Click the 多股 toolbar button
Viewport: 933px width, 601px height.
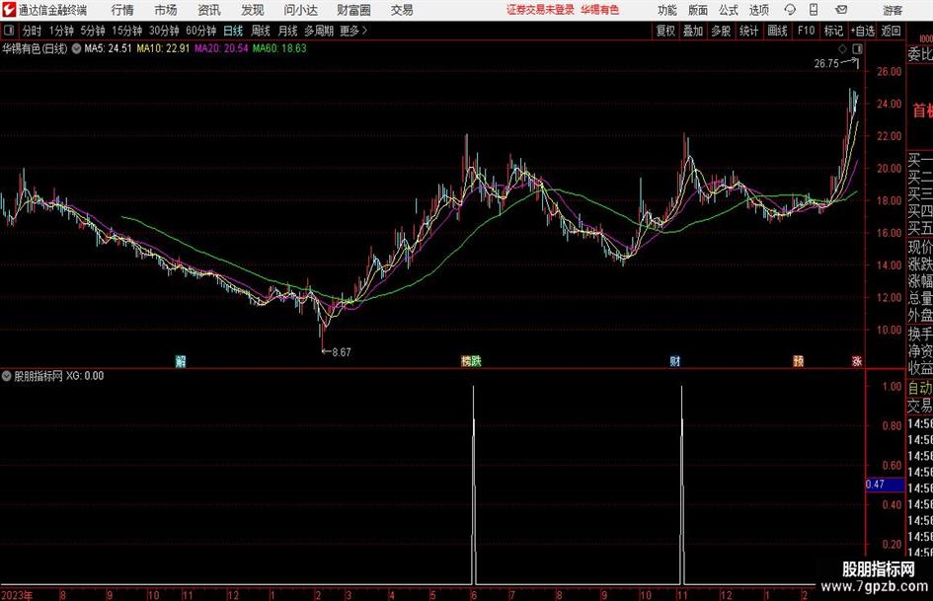point(721,31)
